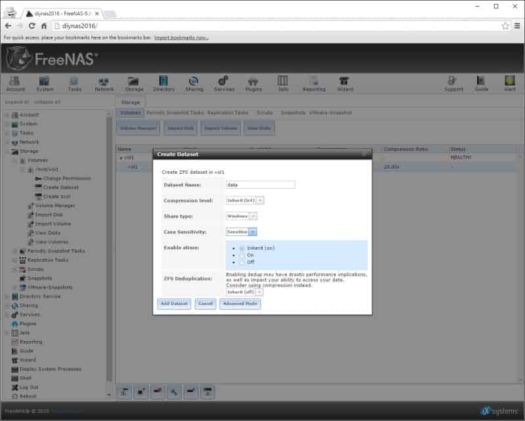Open Display System Processes in sidebar
This screenshot has height=421, width=525.
pyautogui.click(x=51, y=369)
